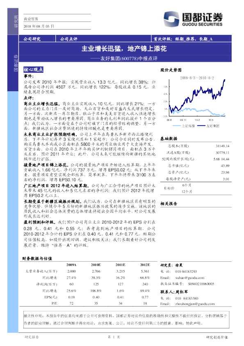Click the 国都证券 company name text
Viewport: 244px width, 346px height.
point(203,17)
